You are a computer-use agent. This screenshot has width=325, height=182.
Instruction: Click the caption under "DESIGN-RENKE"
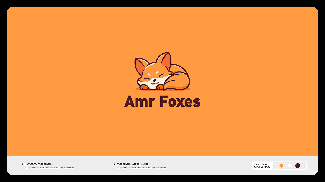[141, 168]
